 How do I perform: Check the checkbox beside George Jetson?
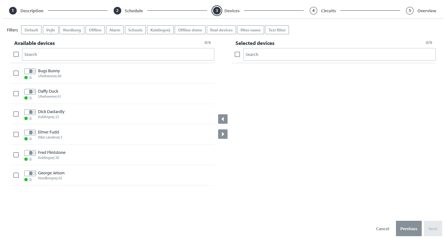(x=16, y=175)
